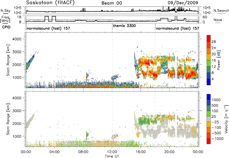Click the '-1000' value on the Velocity scale
The width and height of the screenshot is (229, 158).
click(217, 139)
